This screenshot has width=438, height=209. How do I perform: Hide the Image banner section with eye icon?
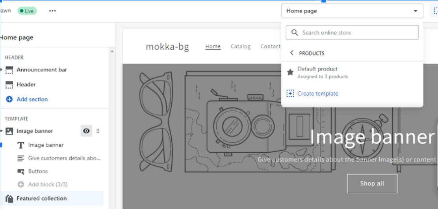86,131
